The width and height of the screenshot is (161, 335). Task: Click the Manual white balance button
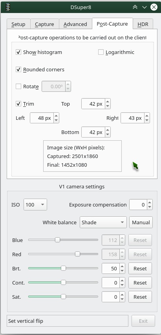coord(141,222)
